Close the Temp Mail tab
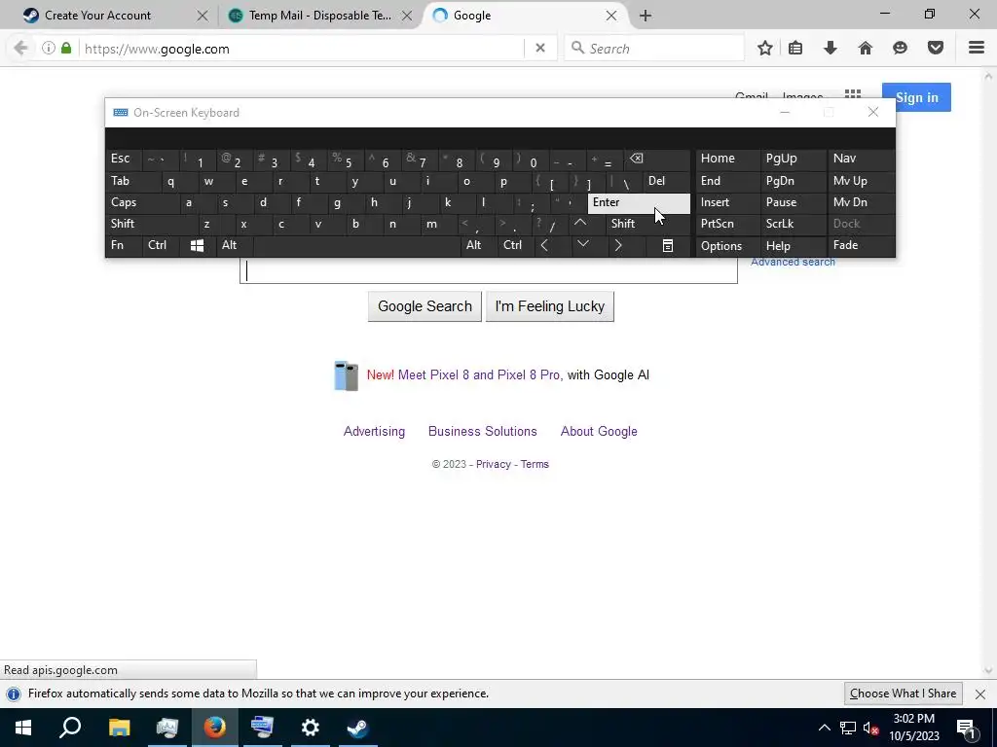Image resolution: width=997 pixels, height=747 pixels. click(x=407, y=16)
